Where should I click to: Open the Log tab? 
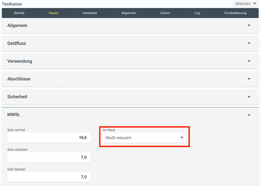[197, 13]
